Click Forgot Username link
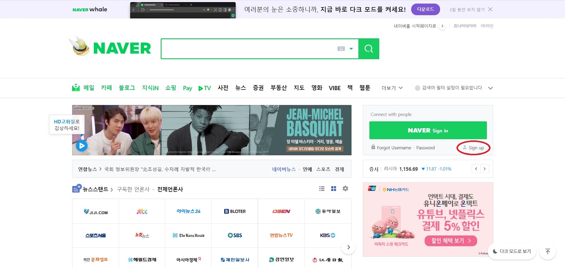Screen dimensions: 565x268 [x=394, y=148]
